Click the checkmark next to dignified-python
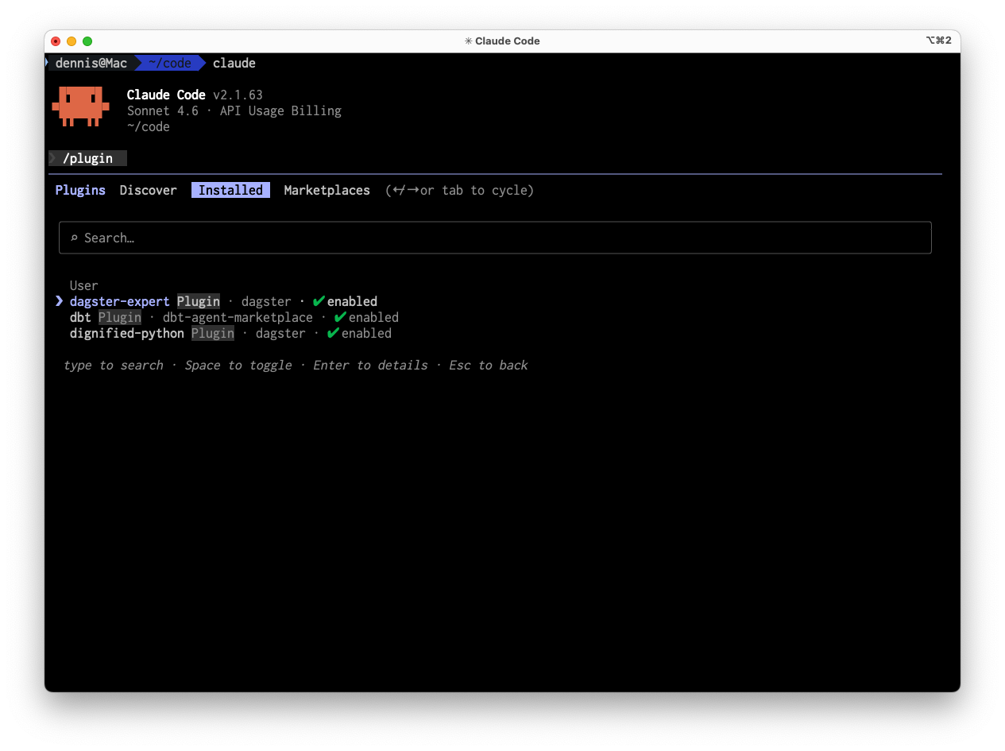Screen dimensions: 1005x751 [x=333, y=333]
